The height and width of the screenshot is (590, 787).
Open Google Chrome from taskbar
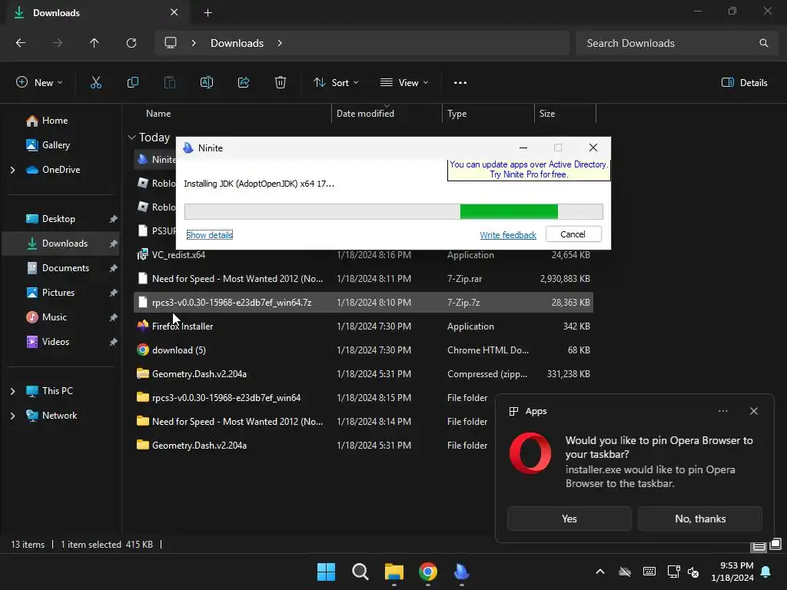[427, 572]
